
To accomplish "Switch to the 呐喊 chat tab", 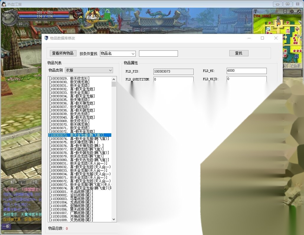I will [22, 182].
